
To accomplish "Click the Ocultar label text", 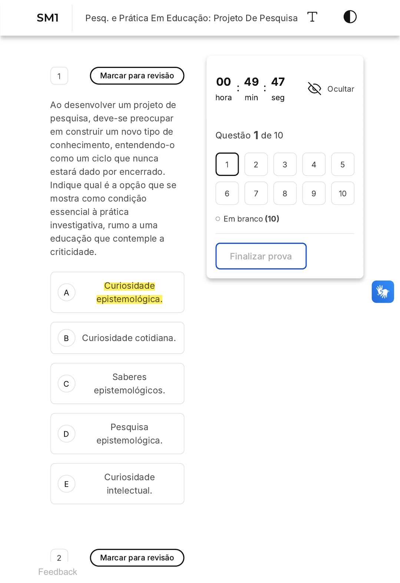I will [x=341, y=89].
